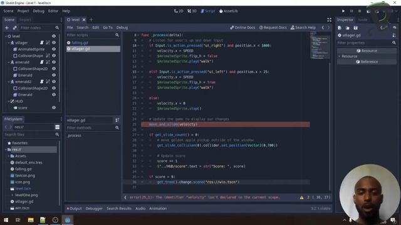Toggle visibility of the villager CollisionShape node

click(x=54, y=56)
